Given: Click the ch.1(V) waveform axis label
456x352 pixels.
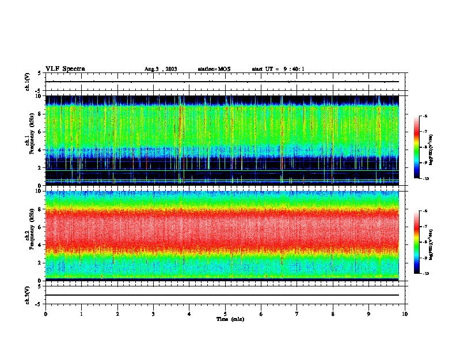Looking at the screenshot, I should [28, 82].
